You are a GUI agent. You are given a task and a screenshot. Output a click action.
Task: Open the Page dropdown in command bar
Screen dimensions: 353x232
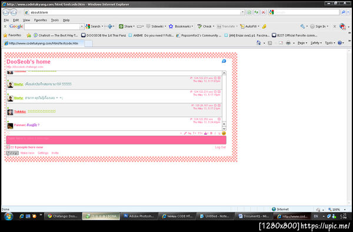[302, 43]
